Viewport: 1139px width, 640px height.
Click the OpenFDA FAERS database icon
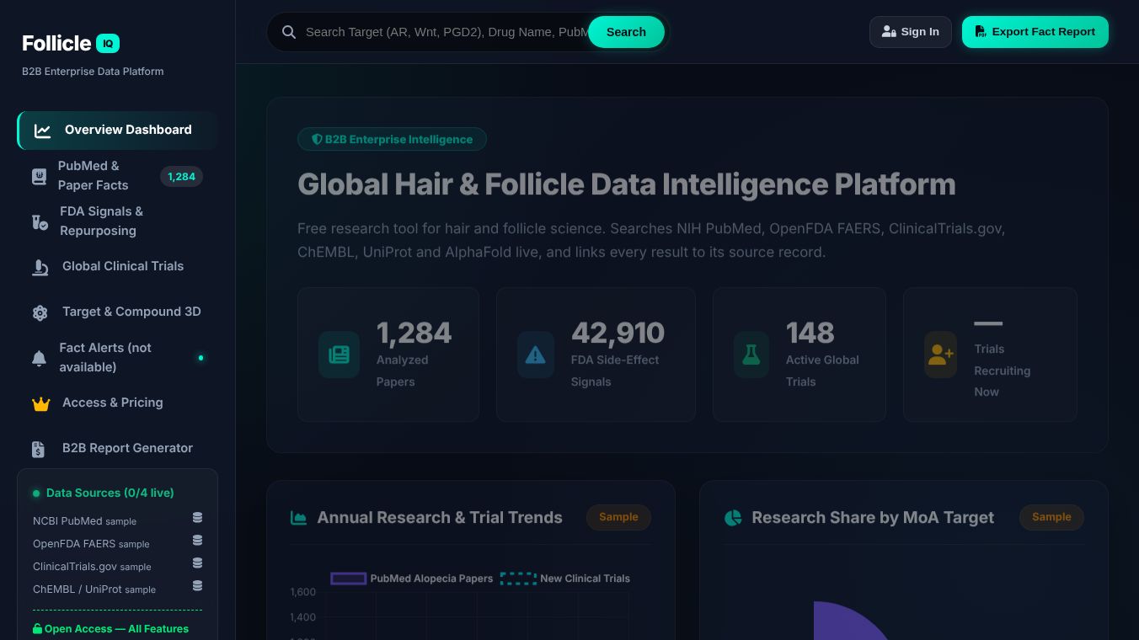click(x=197, y=540)
